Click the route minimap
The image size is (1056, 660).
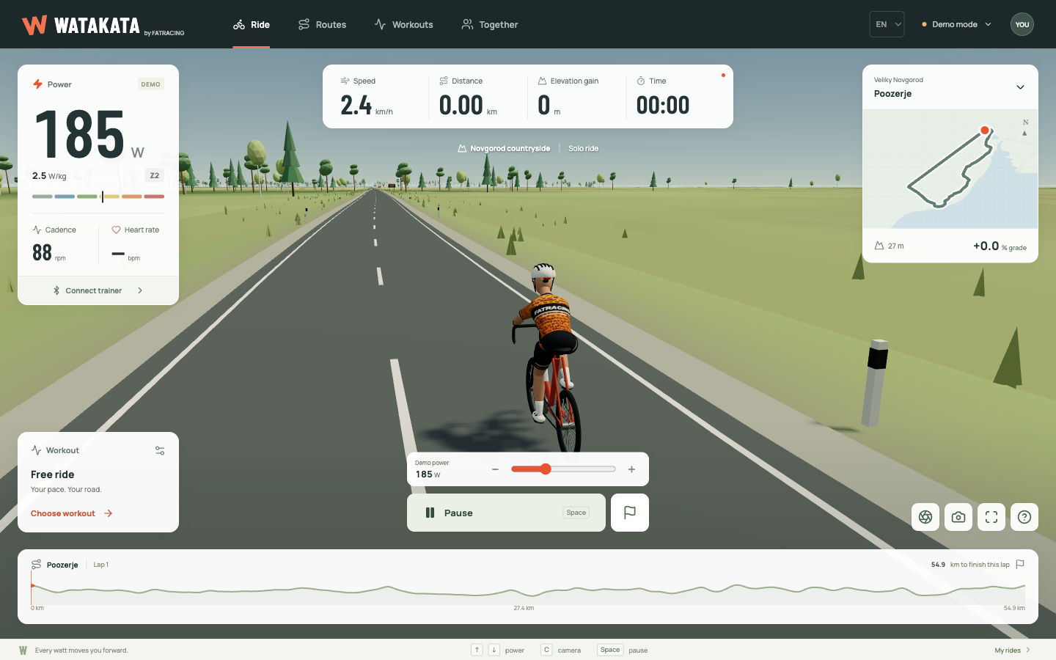point(950,169)
